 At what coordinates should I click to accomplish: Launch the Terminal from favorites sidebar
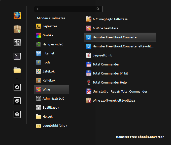pos(17,56)
